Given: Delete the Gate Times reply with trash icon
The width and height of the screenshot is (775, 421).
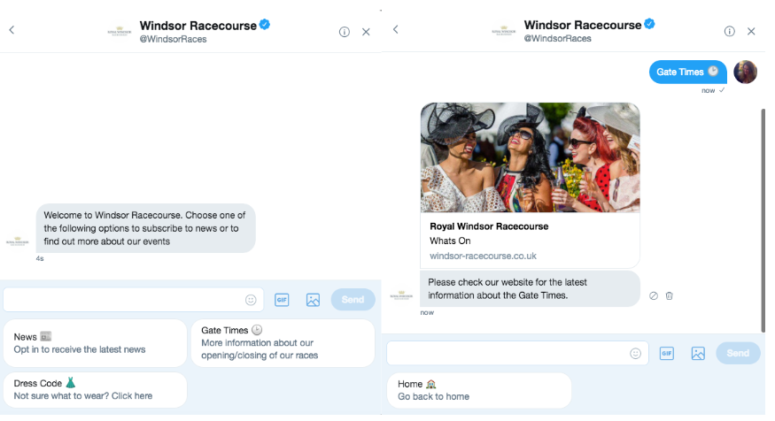Looking at the screenshot, I should [670, 296].
